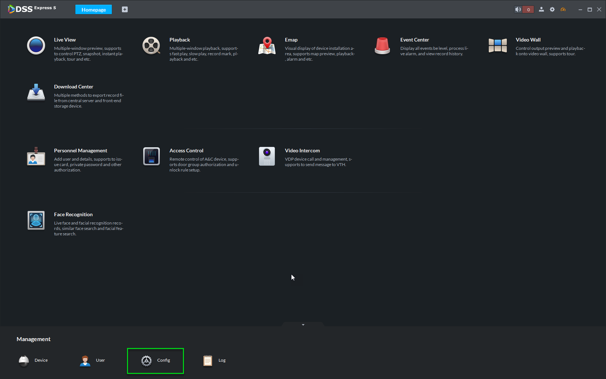The height and width of the screenshot is (379, 606).
Task: Select the Playback title text
Action: coord(180,40)
